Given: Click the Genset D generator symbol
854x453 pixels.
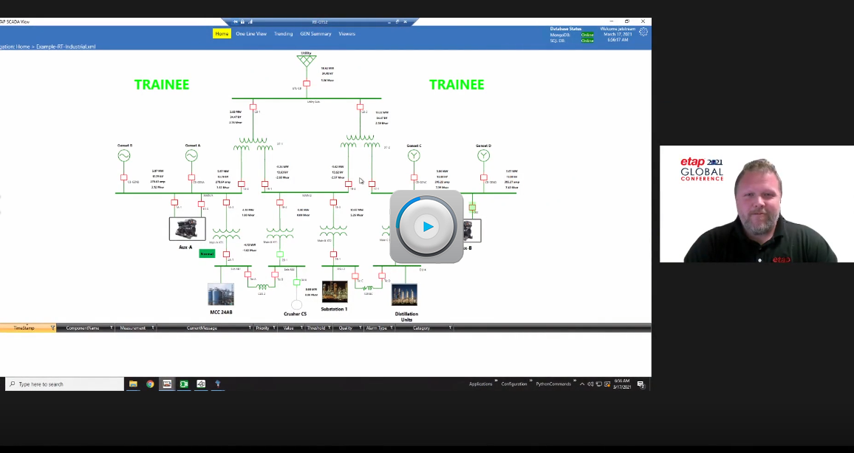Looking at the screenshot, I should [x=483, y=156].
